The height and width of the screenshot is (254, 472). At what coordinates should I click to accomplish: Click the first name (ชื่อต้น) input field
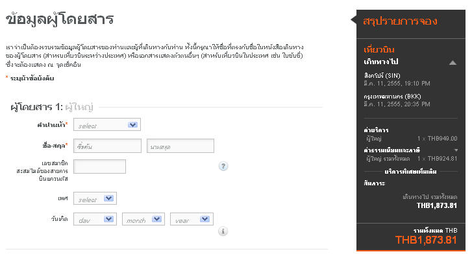107,146
